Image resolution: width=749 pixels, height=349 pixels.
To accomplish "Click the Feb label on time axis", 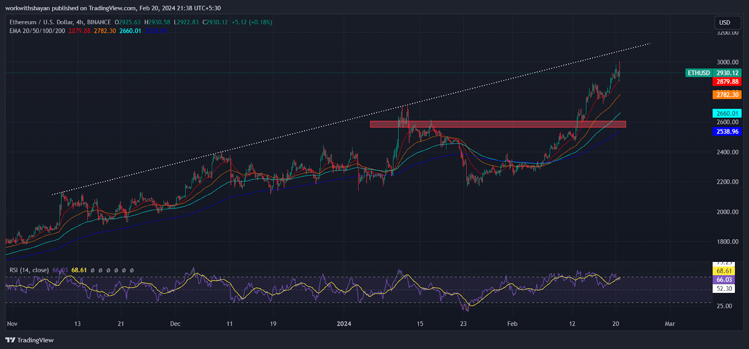I will [512, 324].
